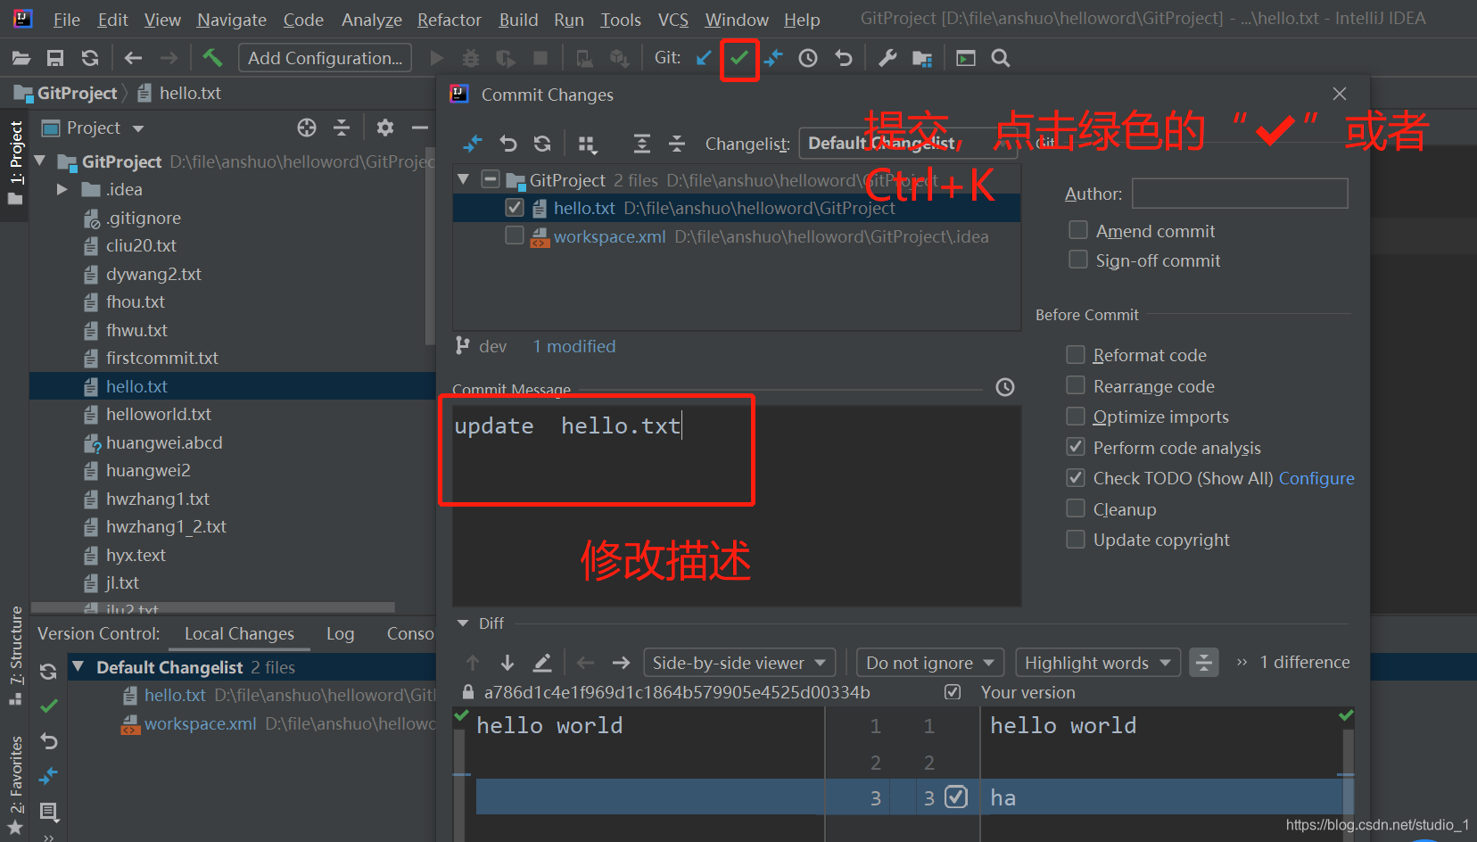
Task: Click Add Configuration button
Action: coord(325,58)
